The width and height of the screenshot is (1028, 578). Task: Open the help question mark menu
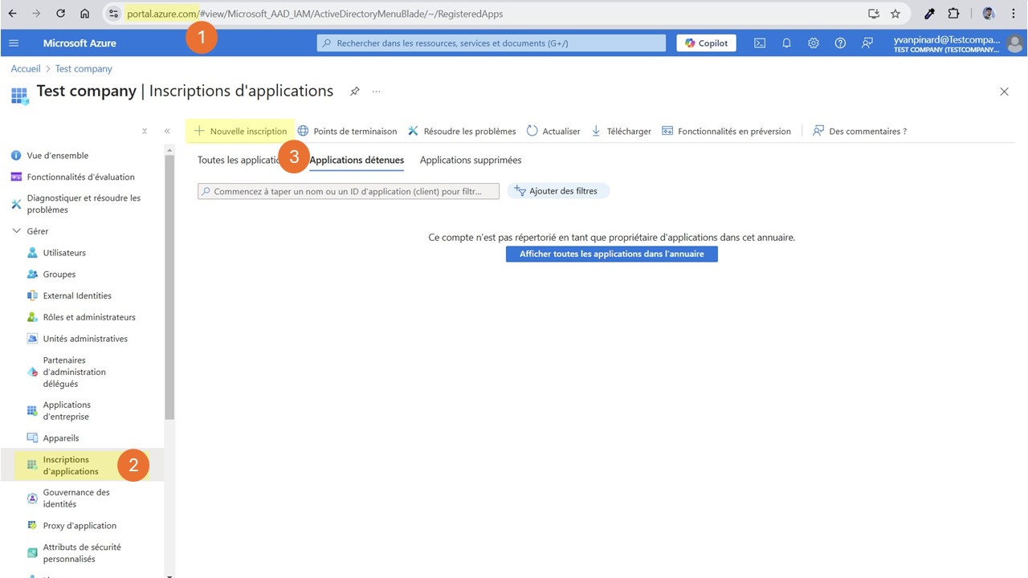tap(840, 43)
